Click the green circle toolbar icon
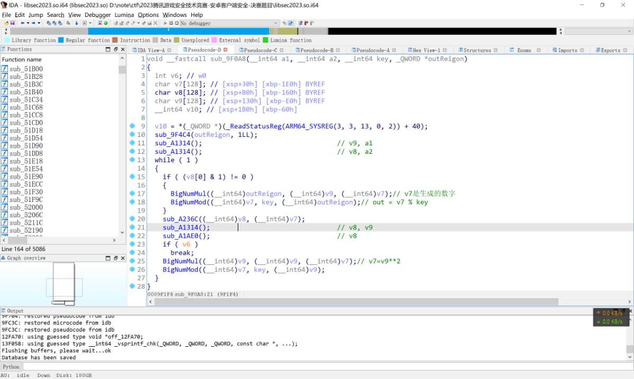 pos(106,23)
